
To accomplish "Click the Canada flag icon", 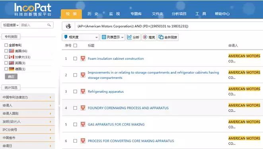I will pos(12,57).
